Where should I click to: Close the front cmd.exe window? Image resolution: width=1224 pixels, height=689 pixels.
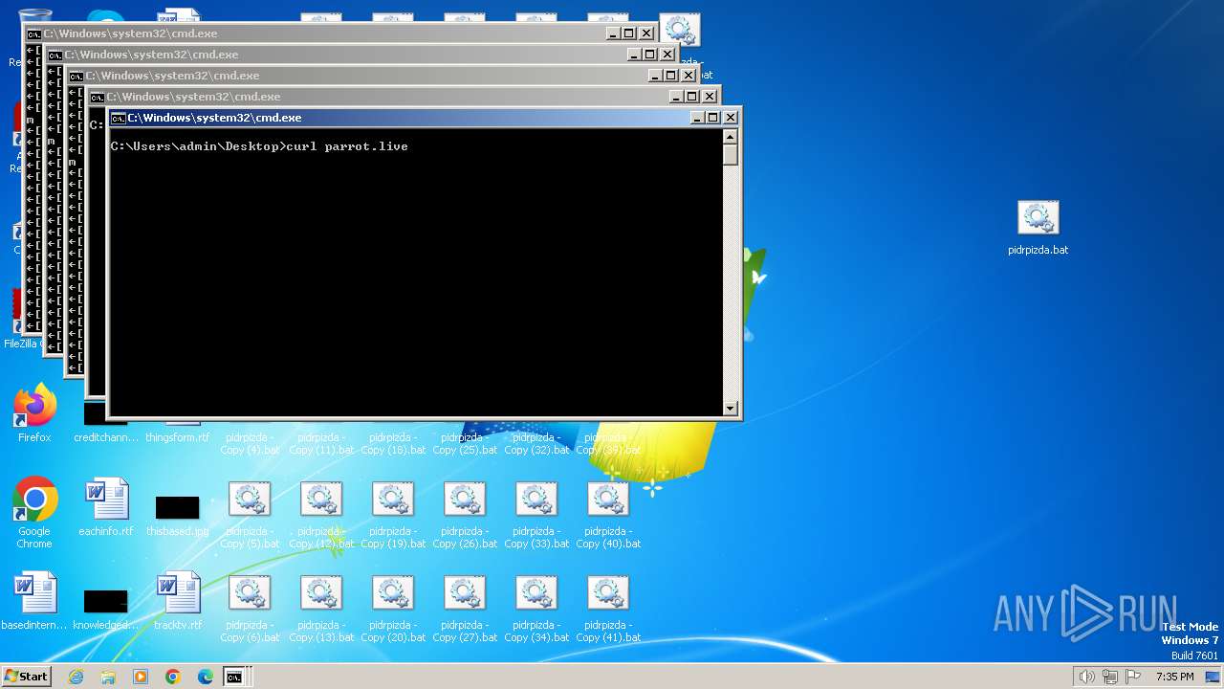[731, 118]
